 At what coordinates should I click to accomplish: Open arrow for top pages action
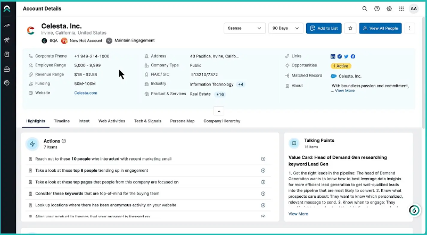click(263, 182)
